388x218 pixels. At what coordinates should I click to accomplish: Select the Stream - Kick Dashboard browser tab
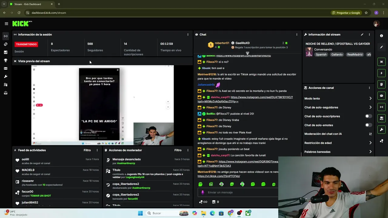[31, 4]
